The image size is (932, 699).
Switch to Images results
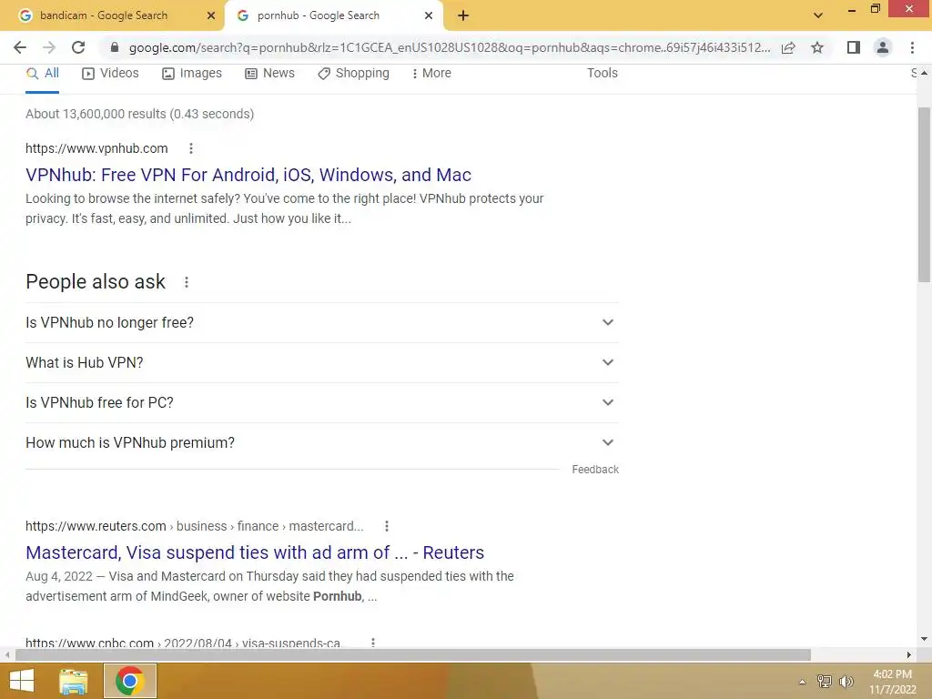point(192,73)
